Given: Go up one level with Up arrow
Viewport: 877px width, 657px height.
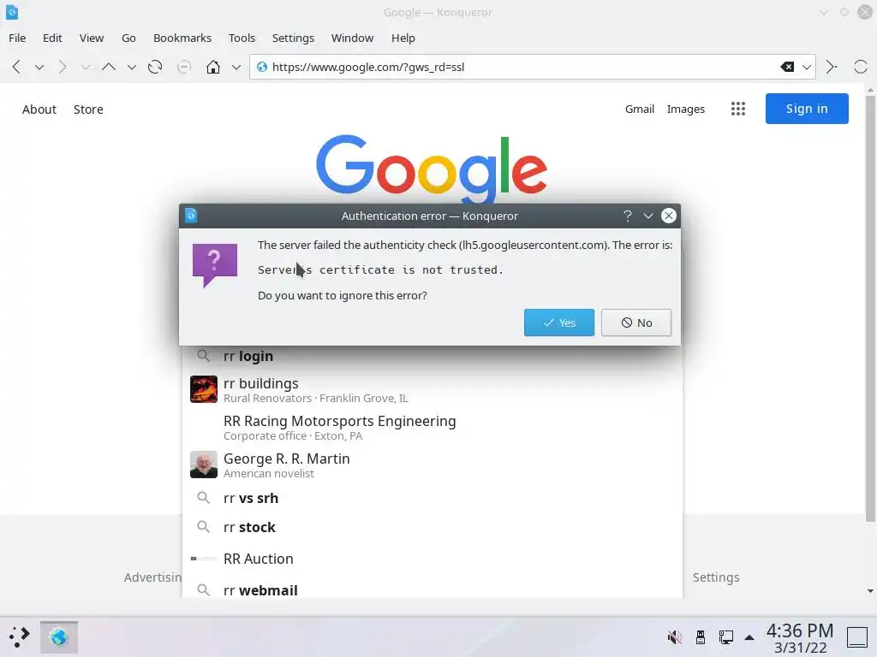Looking at the screenshot, I should pos(109,67).
